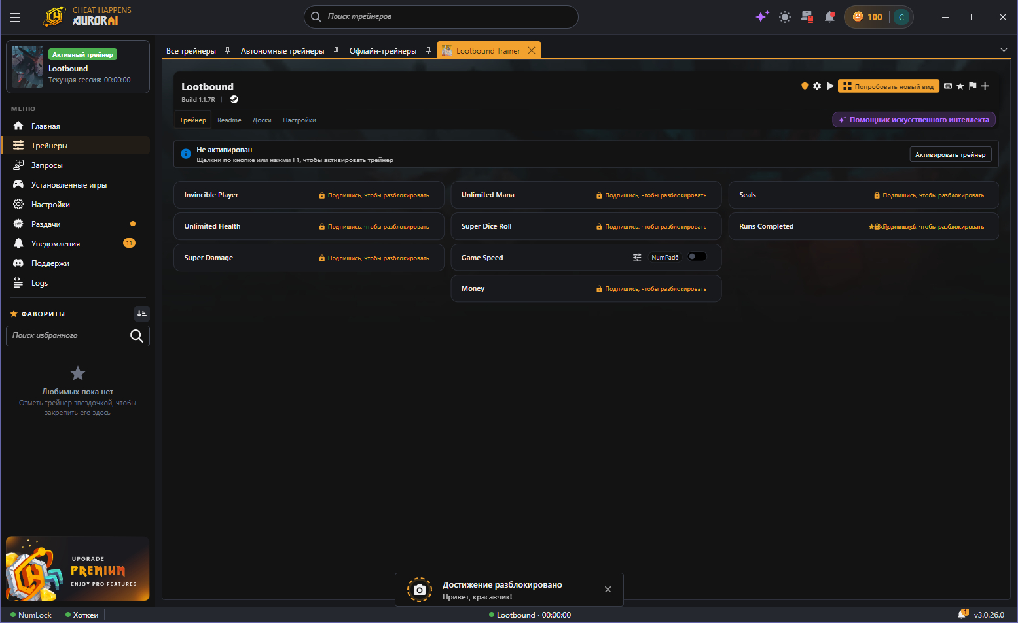
Task: Click Активировать трейнер button
Action: coord(951,154)
